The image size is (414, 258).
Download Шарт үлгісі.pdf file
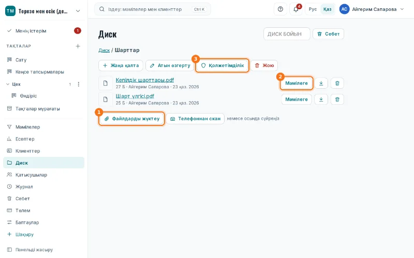tap(321, 99)
